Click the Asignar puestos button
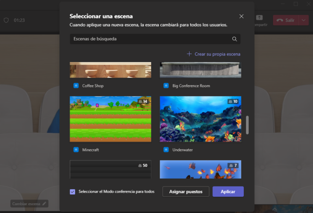Image resolution: width=313 pixels, height=213 pixels. [186, 192]
